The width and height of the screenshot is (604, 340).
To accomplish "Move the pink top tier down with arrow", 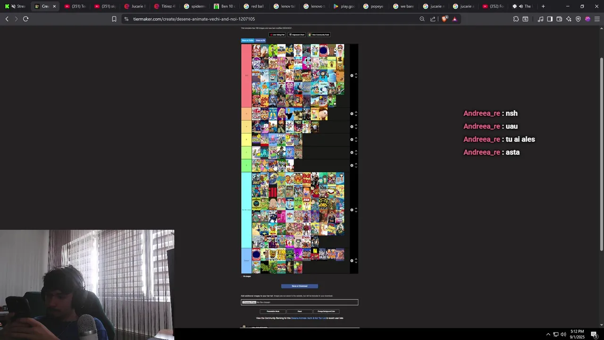I will 356,77.
